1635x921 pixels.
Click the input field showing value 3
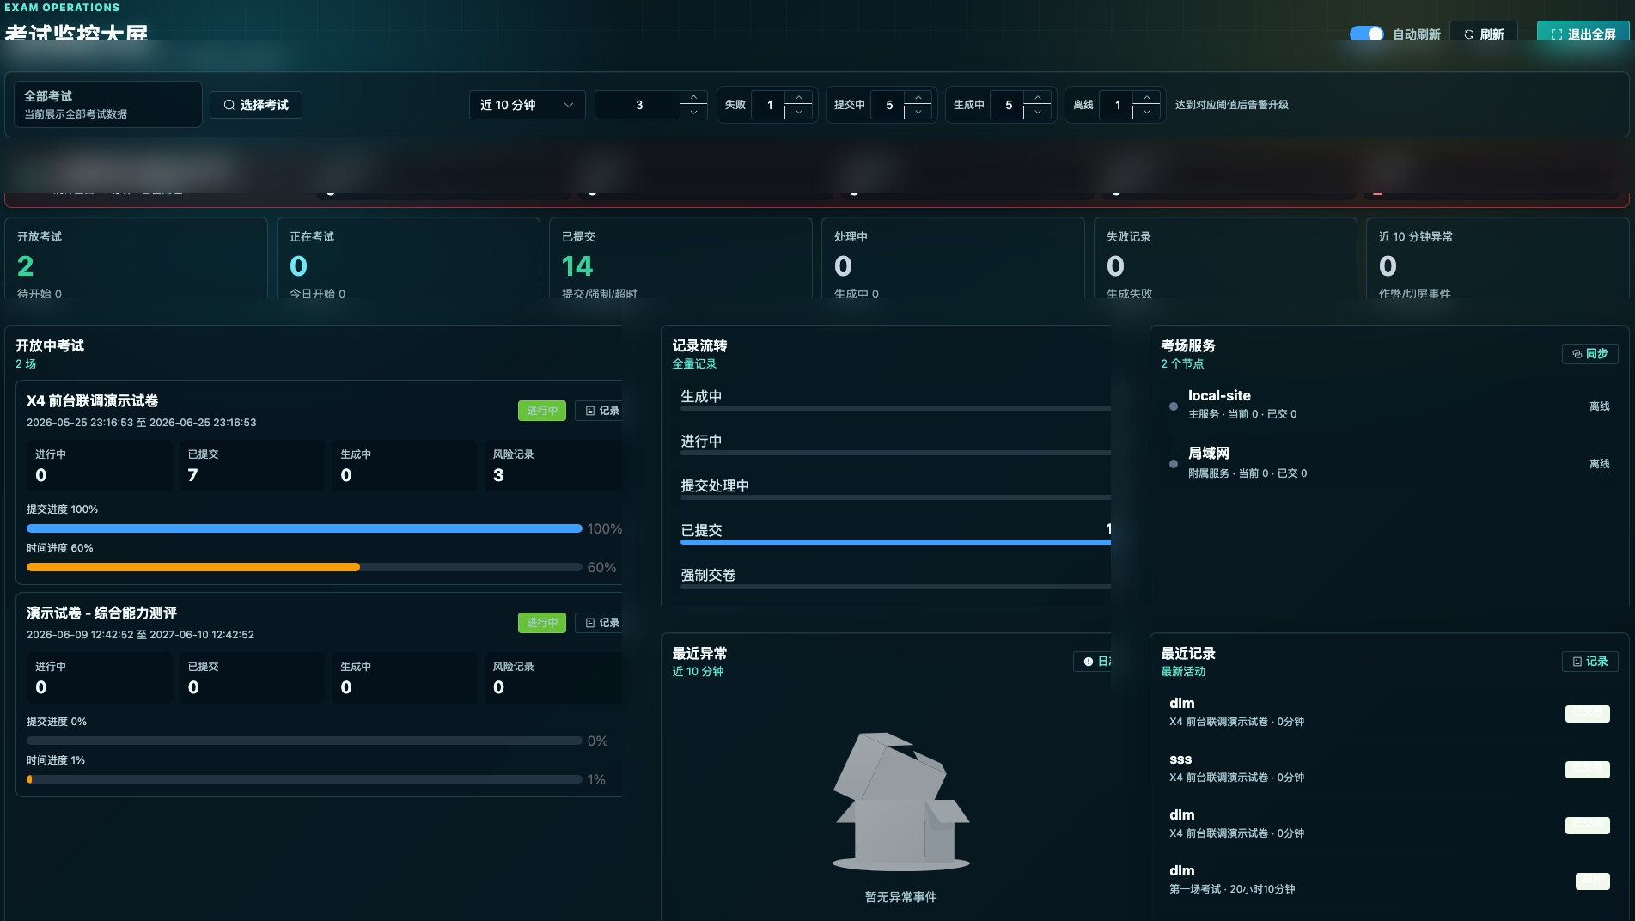click(x=638, y=105)
